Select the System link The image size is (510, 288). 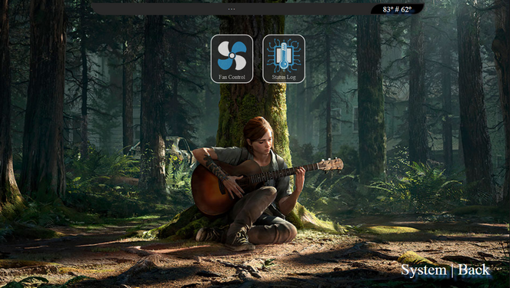(424, 270)
